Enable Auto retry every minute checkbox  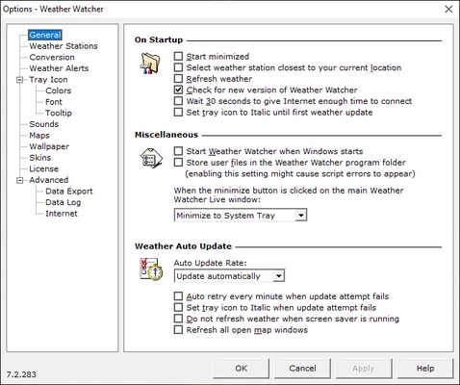click(178, 296)
